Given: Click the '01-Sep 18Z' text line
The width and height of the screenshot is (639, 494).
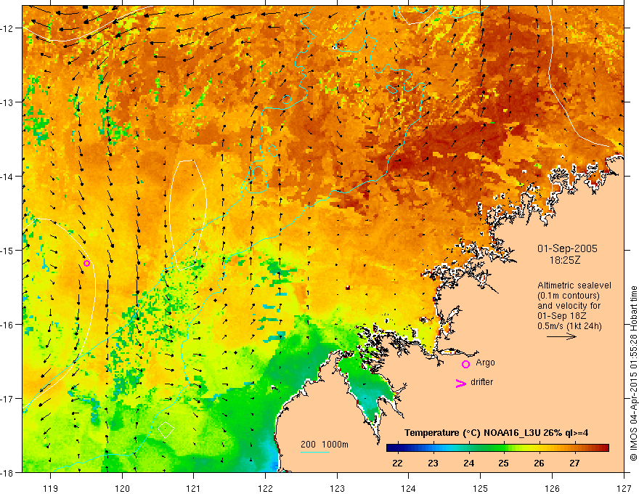Looking at the screenshot, I should [562, 316].
